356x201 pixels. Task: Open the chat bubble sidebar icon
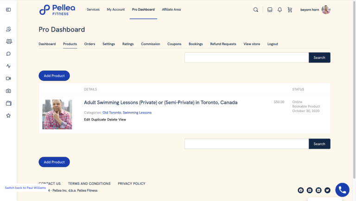(8, 54)
